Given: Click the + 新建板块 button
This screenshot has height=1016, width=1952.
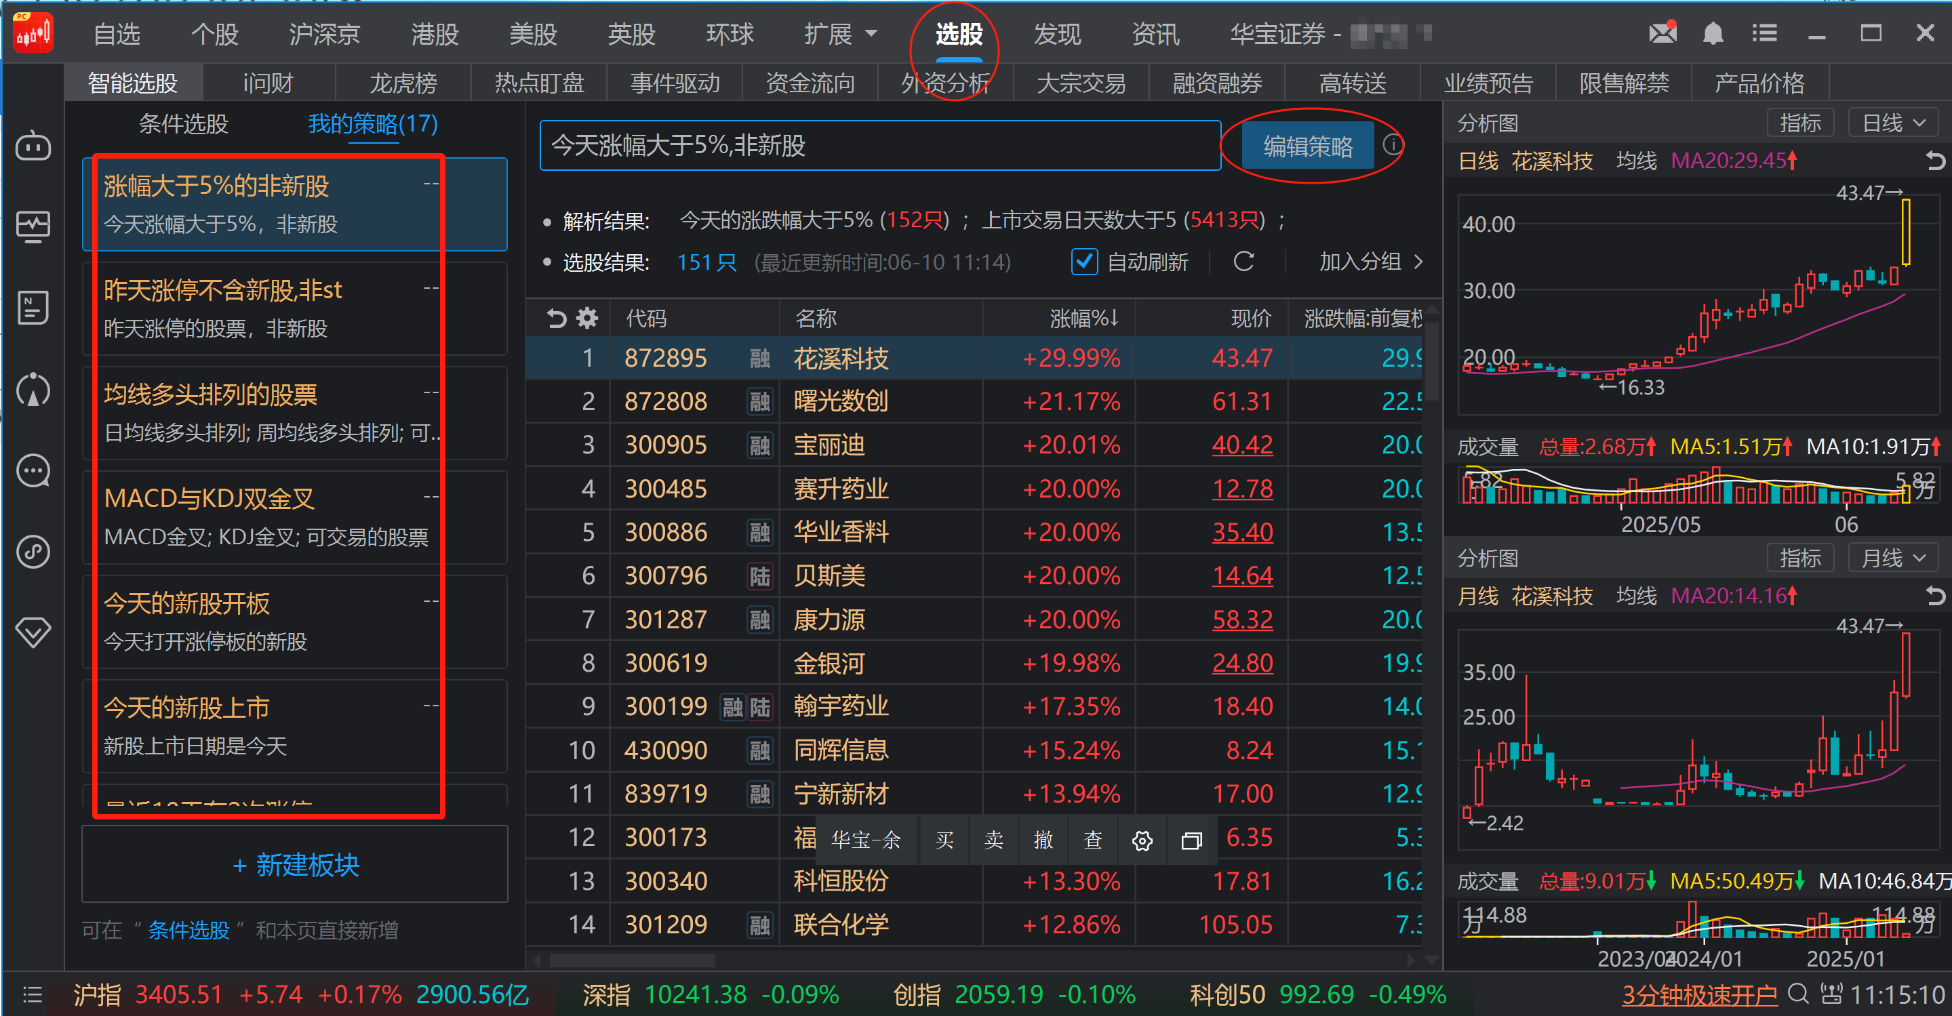Looking at the screenshot, I should coord(295,863).
